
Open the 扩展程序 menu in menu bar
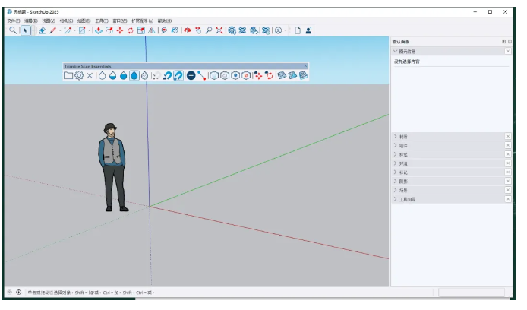coord(142,21)
